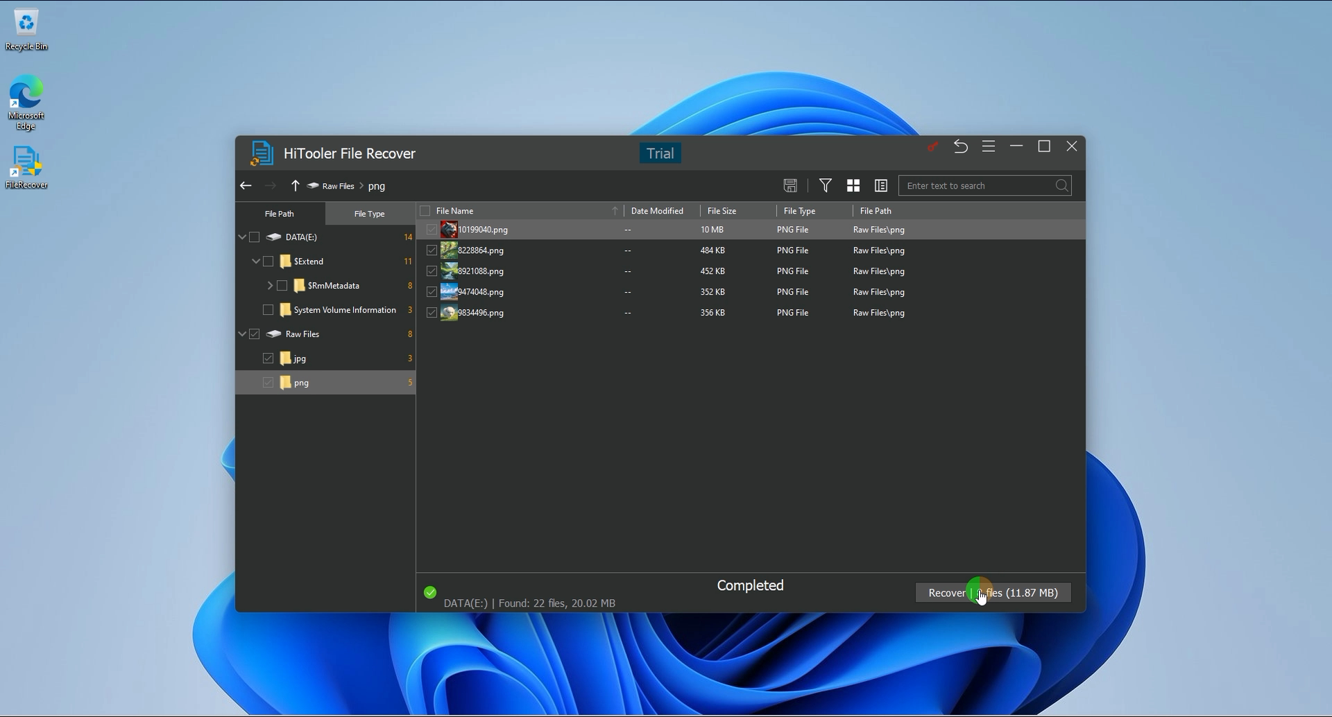Viewport: 1332px width, 717px height.
Task: Uncheck the jpg folder
Action: click(268, 358)
